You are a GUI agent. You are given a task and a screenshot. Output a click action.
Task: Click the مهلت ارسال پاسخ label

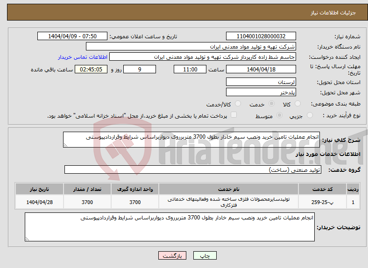coord(335,70)
